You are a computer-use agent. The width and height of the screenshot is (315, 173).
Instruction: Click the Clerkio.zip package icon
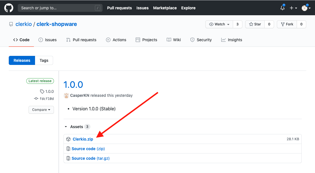click(x=68, y=139)
